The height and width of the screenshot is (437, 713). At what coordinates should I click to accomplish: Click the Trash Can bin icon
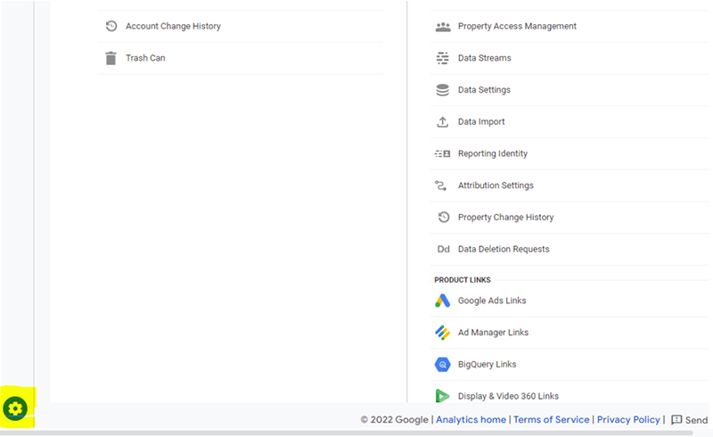pyautogui.click(x=111, y=58)
